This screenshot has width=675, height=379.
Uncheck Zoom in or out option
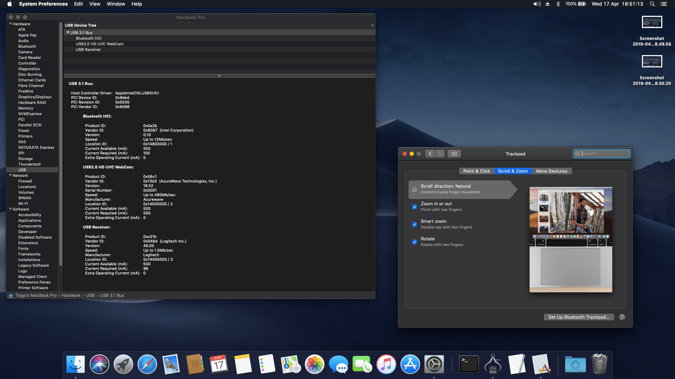point(414,207)
